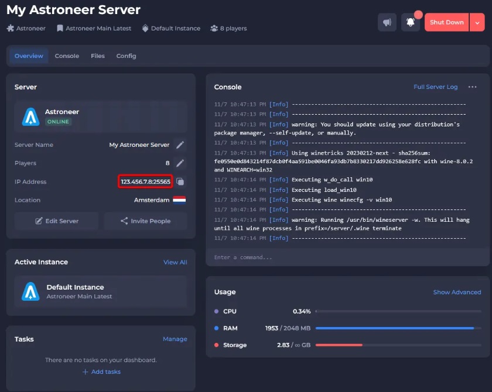Open the Manage tasks link
The height and width of the screenshot is (392, 492).
click(175, 339)
